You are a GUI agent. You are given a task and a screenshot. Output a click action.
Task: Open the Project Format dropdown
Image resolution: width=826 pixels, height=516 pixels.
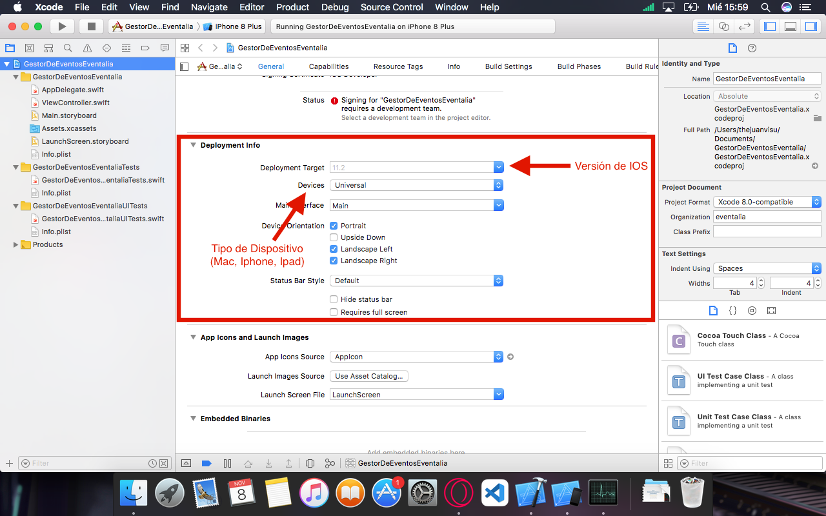tap(767, 202)
